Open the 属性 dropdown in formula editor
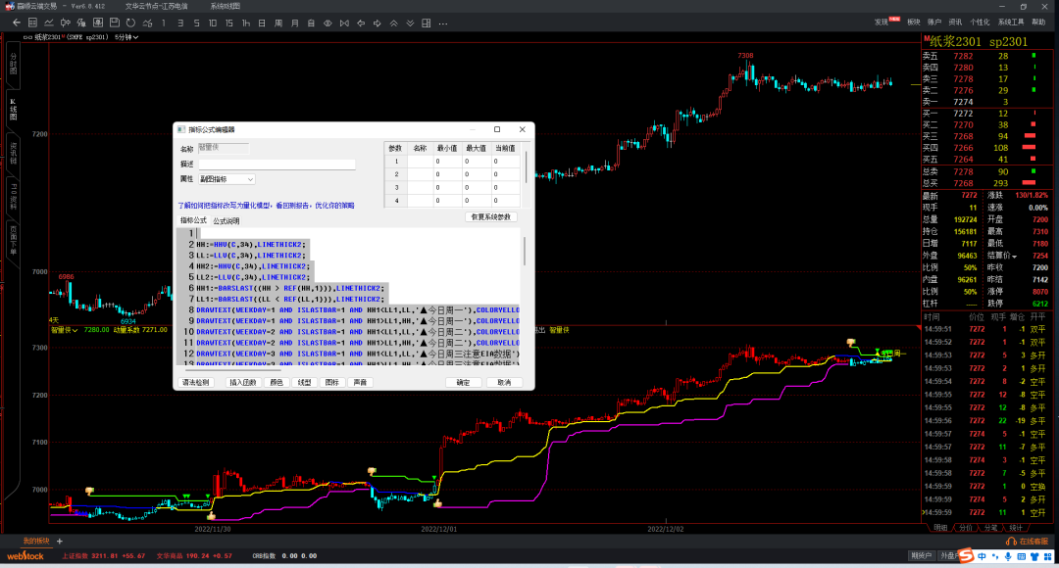The image size is (1059, 568). [x=227, y=179]
